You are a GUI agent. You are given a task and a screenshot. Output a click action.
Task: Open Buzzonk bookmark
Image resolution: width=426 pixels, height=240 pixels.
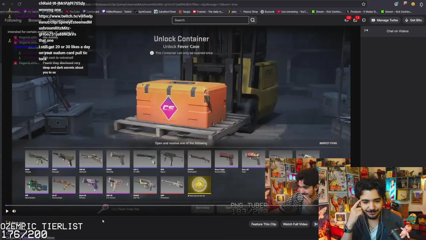click(x=268, y=12)
